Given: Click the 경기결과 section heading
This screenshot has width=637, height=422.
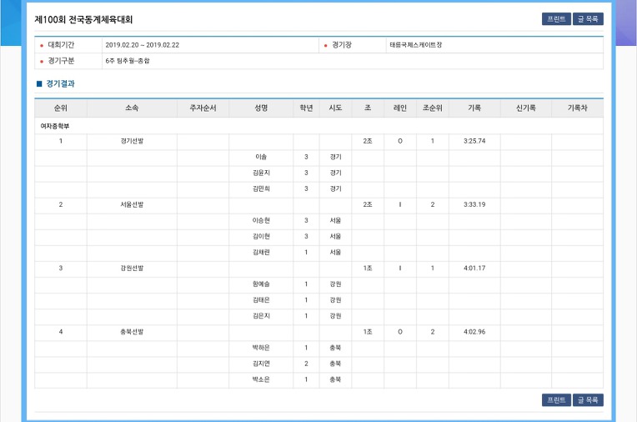Looking at the screenshot, I should click(60, 83).
